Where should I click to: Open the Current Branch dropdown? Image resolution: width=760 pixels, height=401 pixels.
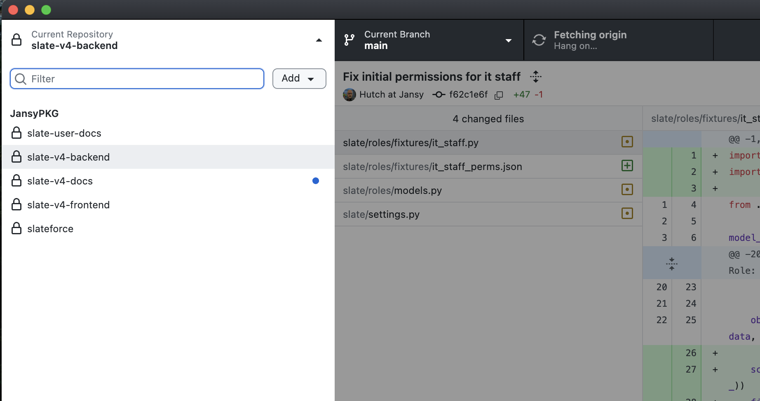click(509, 40)
